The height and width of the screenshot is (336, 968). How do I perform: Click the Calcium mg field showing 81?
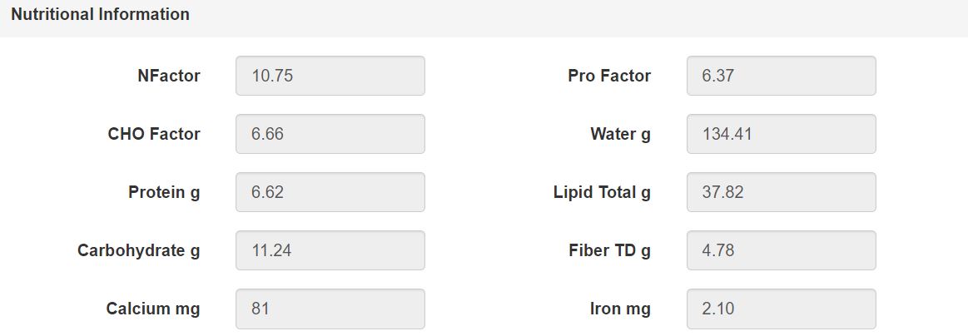[x=330, y=309]
